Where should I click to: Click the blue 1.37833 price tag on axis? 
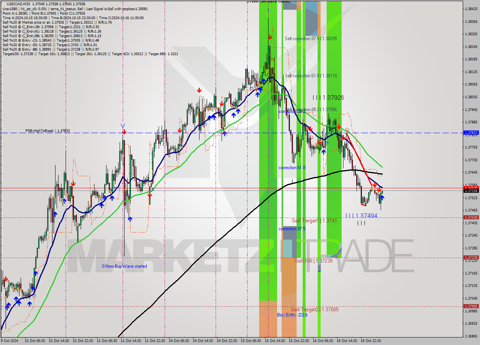pyautogui.click(x=471, y=133)
